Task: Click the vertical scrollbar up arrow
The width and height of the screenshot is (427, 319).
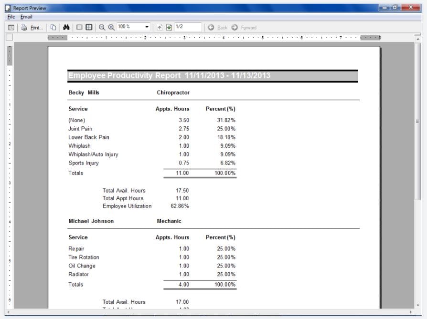Action: coord(418,39)
